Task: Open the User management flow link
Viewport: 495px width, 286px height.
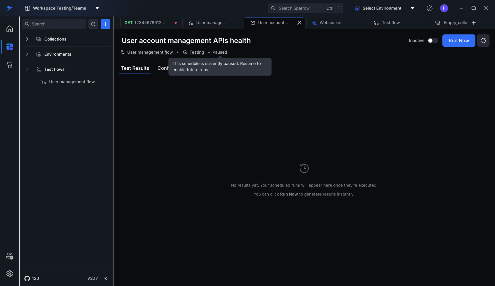Action: click(x=150, y=52)
